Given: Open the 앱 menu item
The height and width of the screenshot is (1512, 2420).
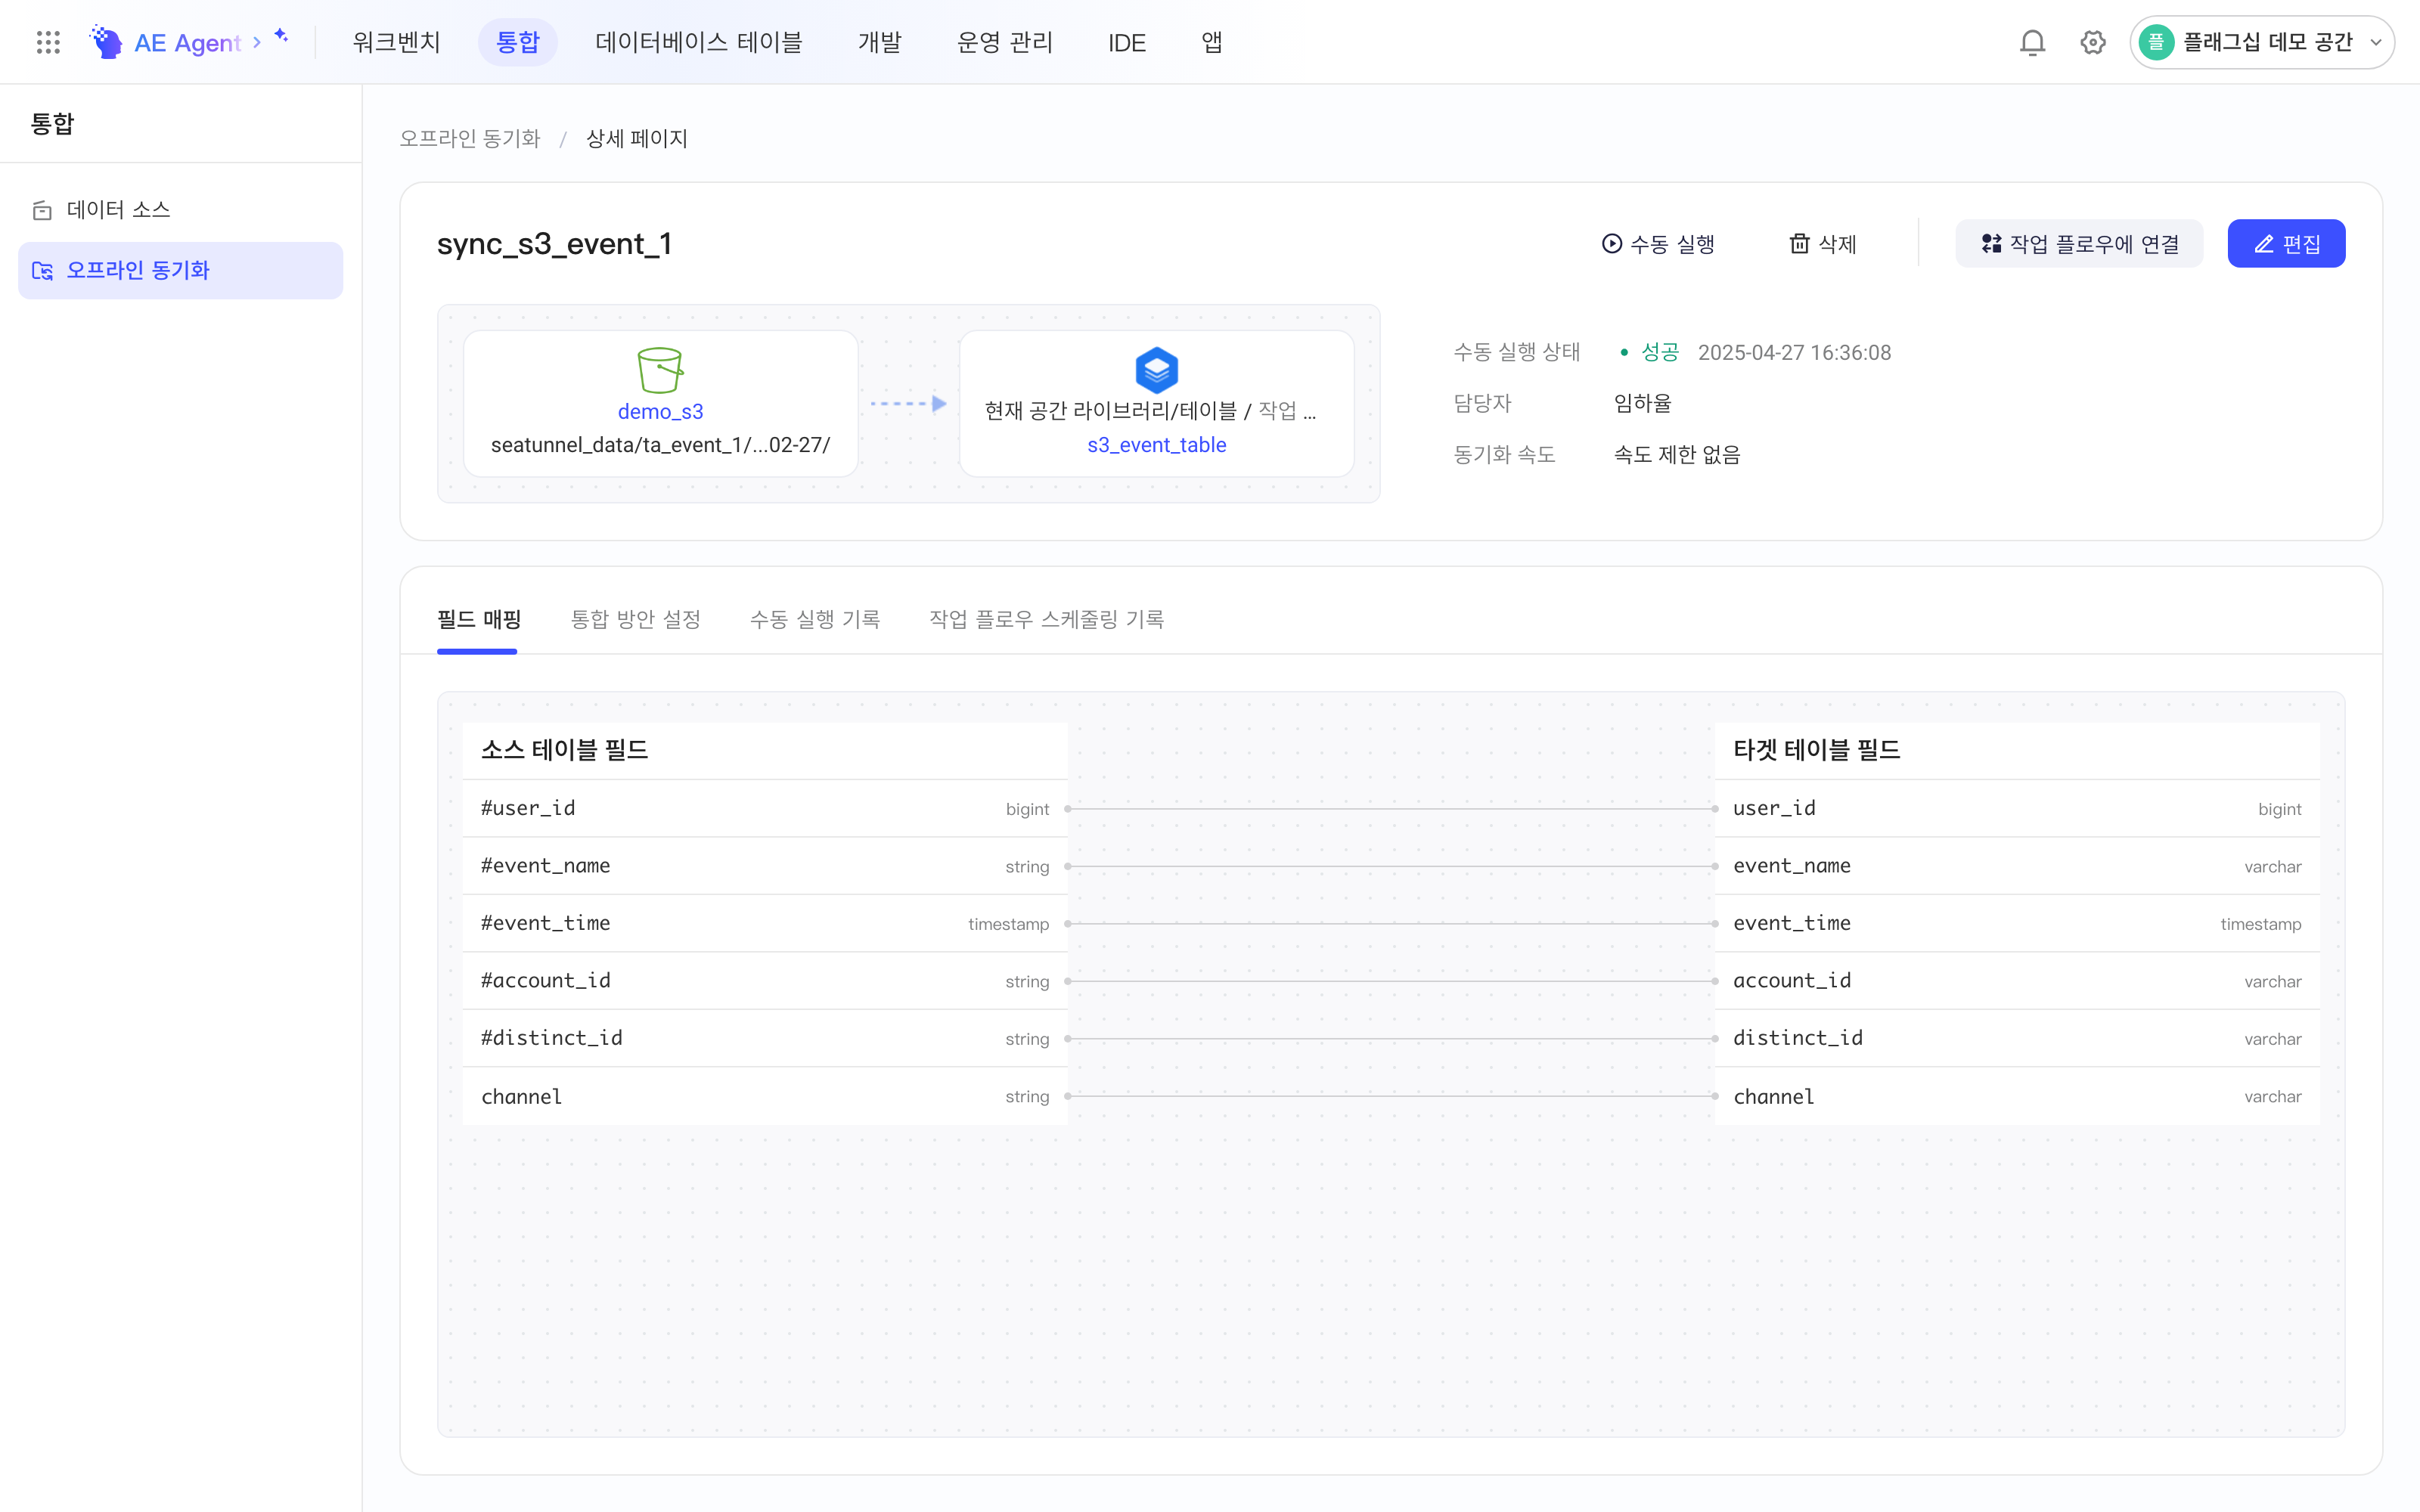Looking at the screenshot, I should point(1211,42).
